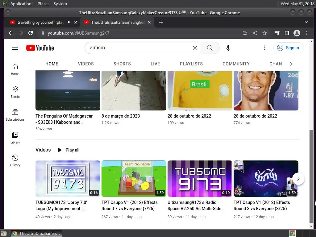The image size is (316, 237).
Task: Click the YouTube logo
Action: (x=40, y=48)
